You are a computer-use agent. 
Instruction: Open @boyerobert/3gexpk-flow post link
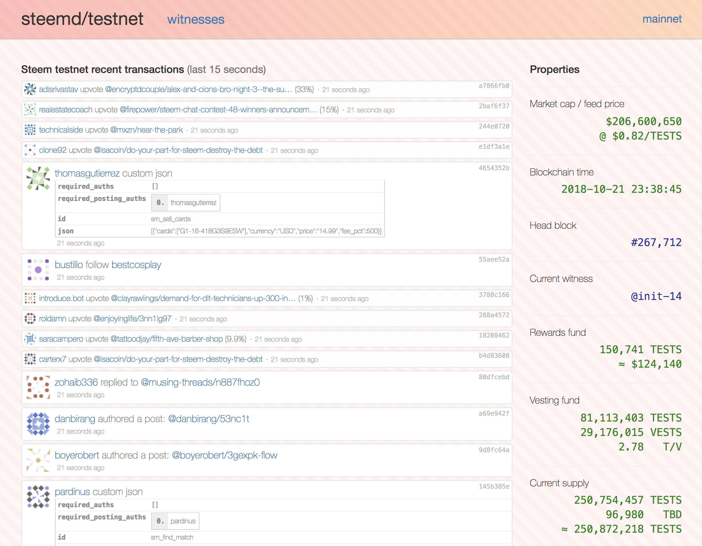coord(224,455)
